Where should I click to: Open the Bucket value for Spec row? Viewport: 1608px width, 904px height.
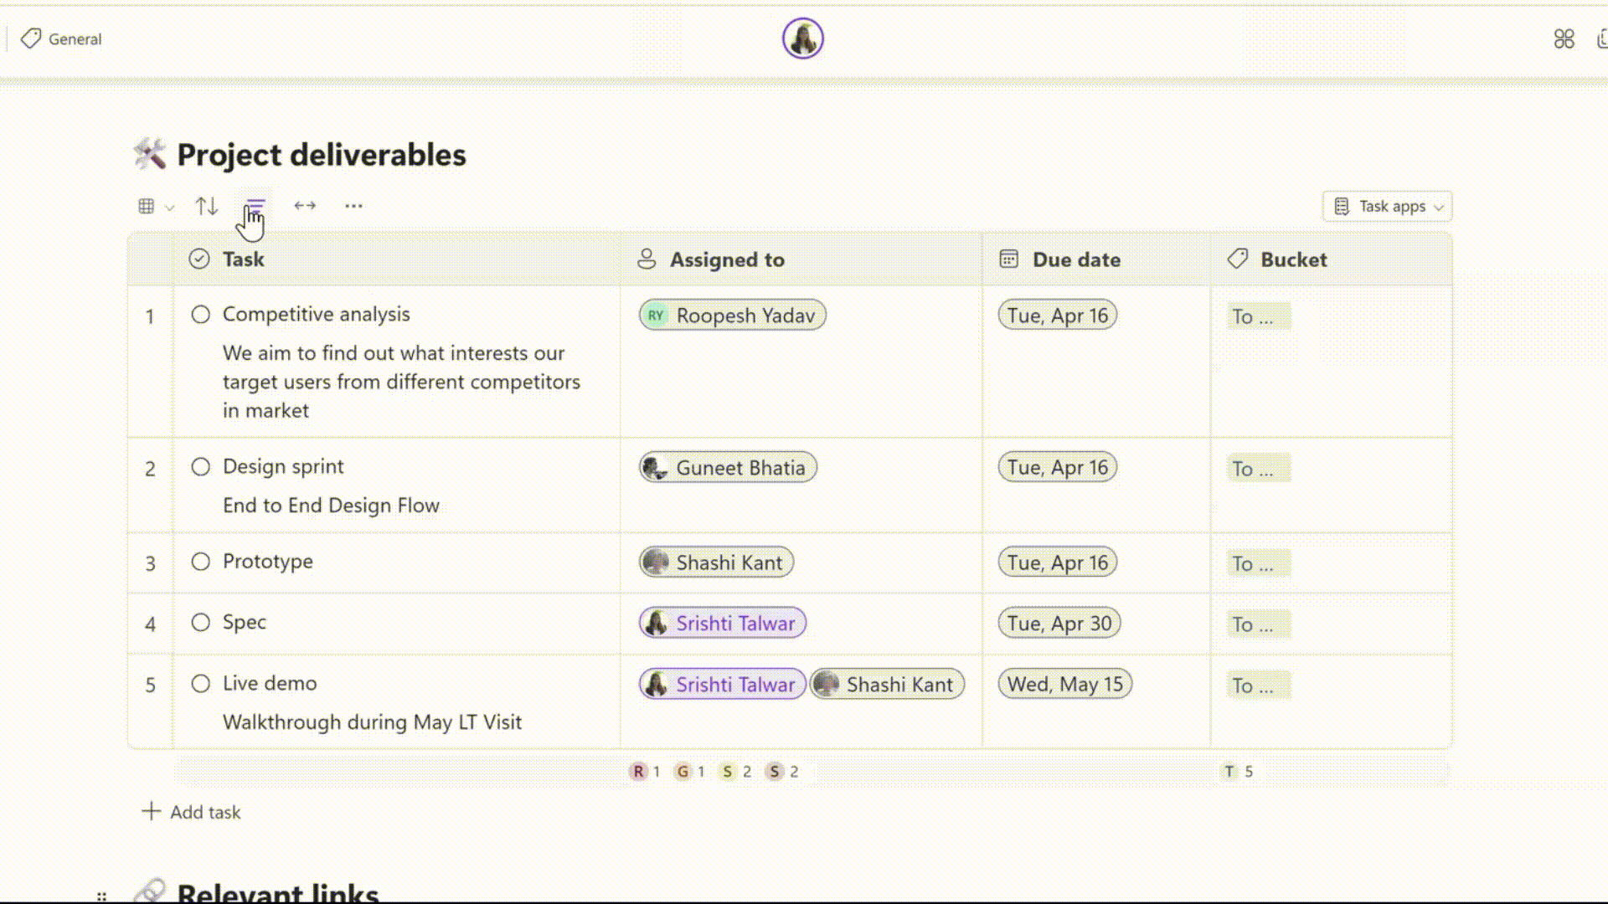coord(1258,624)
